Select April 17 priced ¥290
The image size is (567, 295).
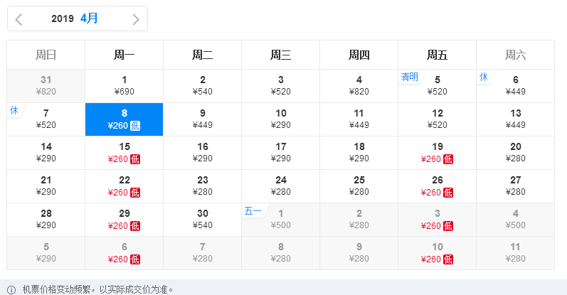[280, 153]
